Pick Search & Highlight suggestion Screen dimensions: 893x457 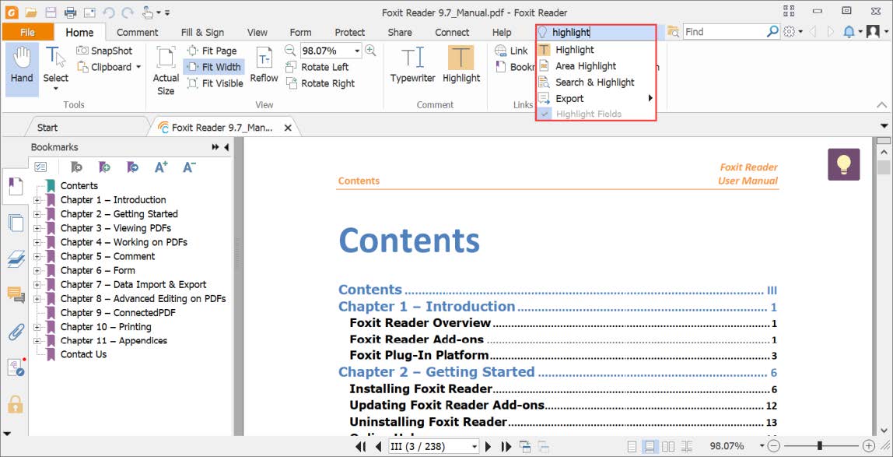(596, 82)
